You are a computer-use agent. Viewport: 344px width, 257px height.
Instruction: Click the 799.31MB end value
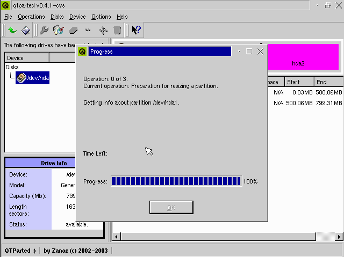(328, 103)
